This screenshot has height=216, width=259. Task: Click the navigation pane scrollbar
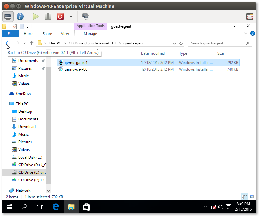[x=48, y=125]
